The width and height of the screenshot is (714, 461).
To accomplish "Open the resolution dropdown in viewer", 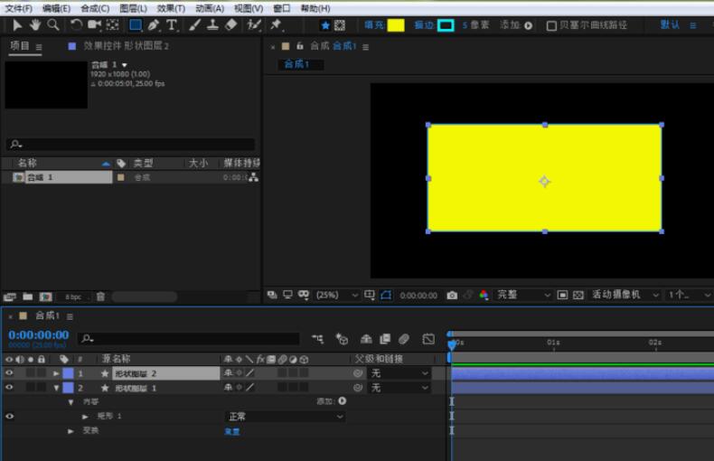I will point(523,296).
